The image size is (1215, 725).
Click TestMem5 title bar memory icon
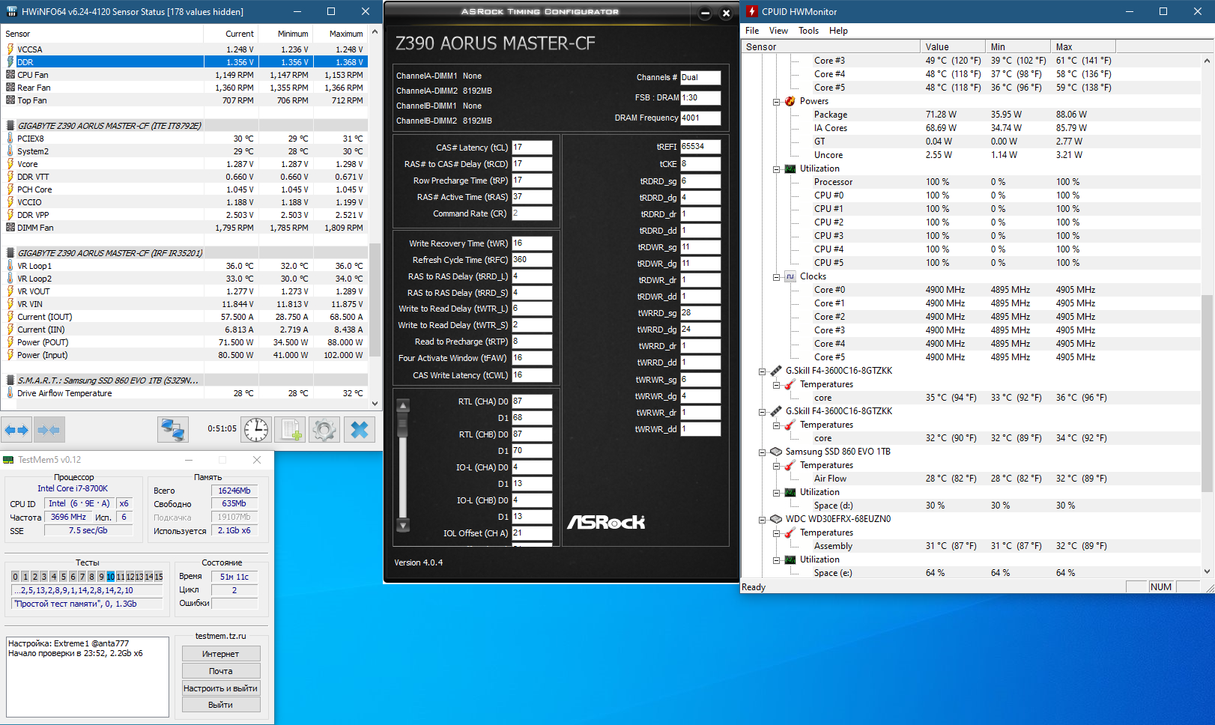point(8,460)
